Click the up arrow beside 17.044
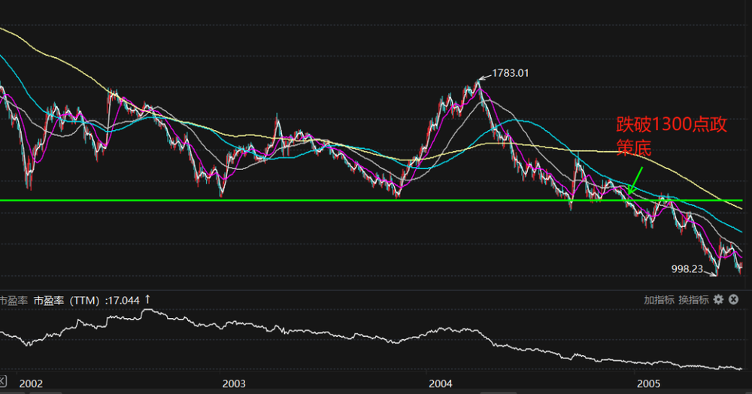Screen dimensions: 752x394 147,299
